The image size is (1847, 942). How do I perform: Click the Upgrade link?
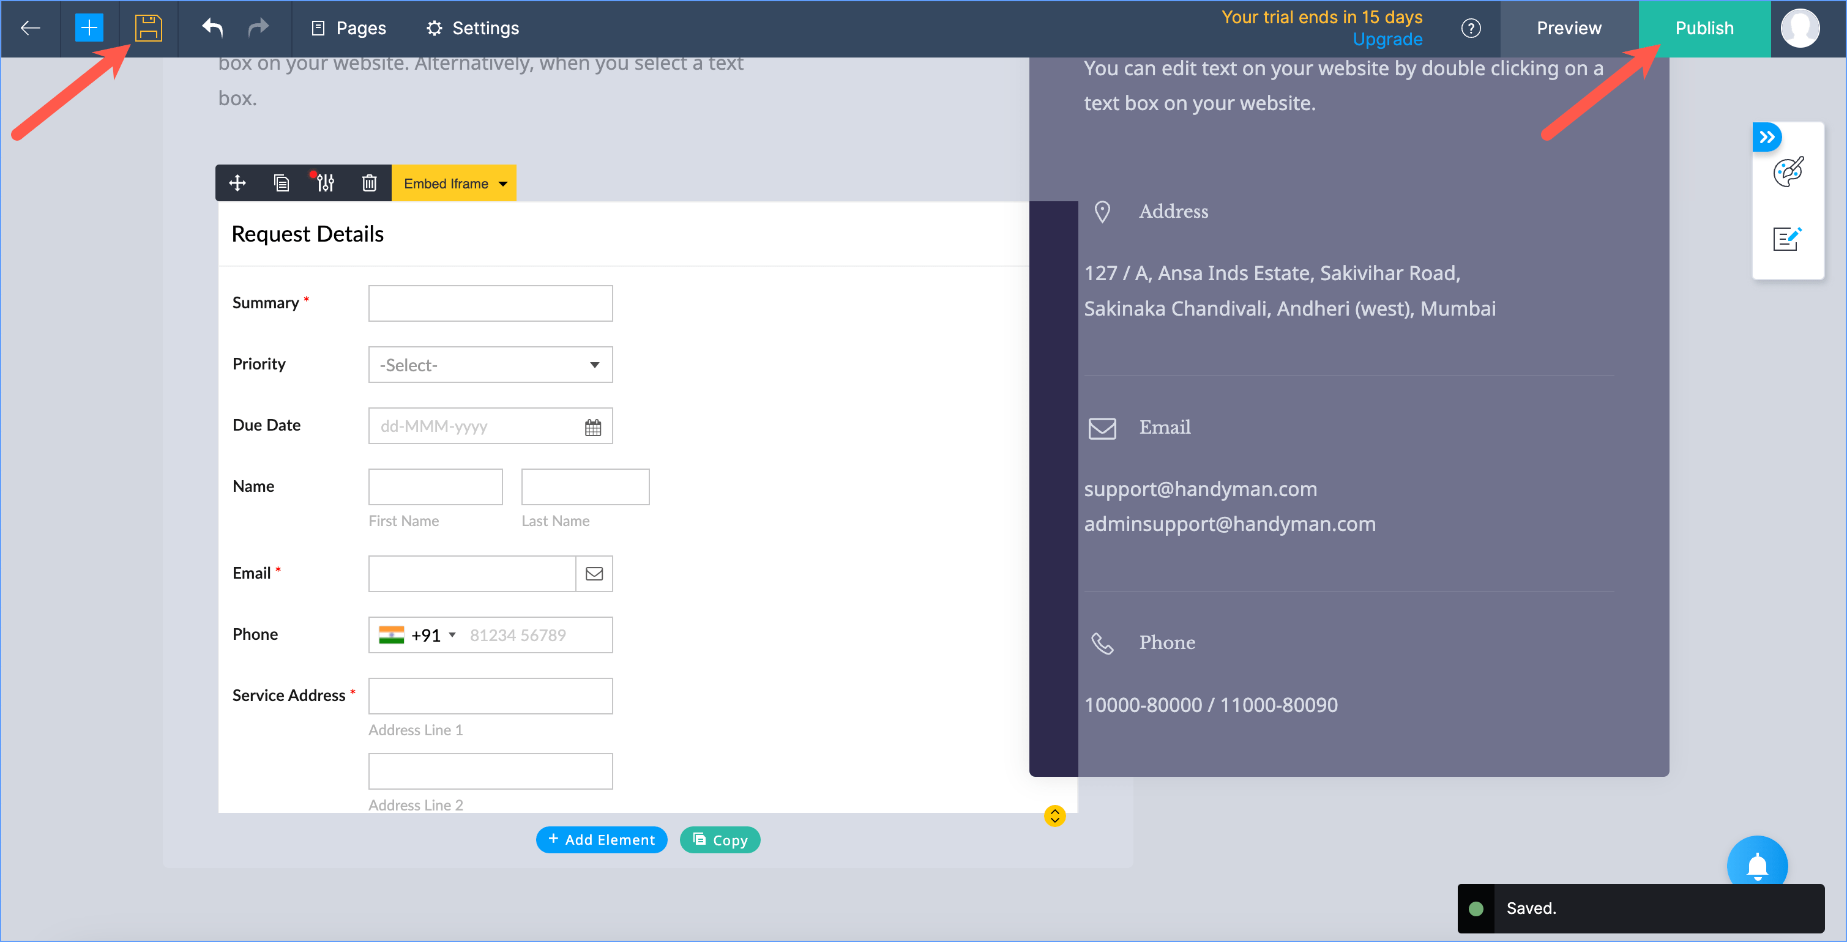(x=1387, y=39)
